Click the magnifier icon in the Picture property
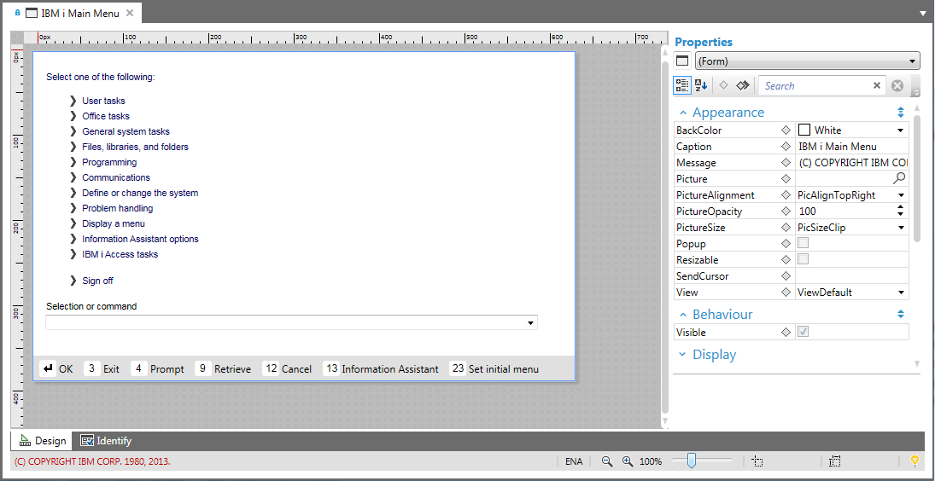The height and width of the screenshot is (481, 935). [x=899, y=178]
